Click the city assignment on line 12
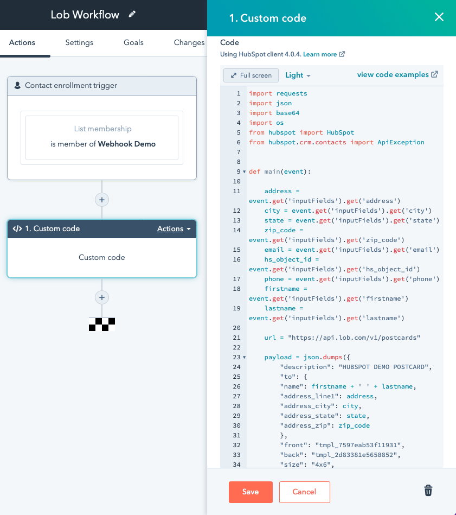Screen dimensions: 456x515 tap(348, 211)
